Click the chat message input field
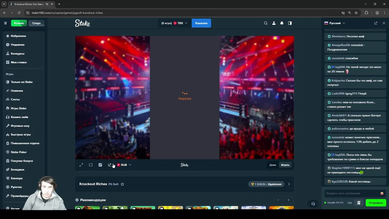The height and width of the screenshot is (219, 389). click(x=352, y=193)
